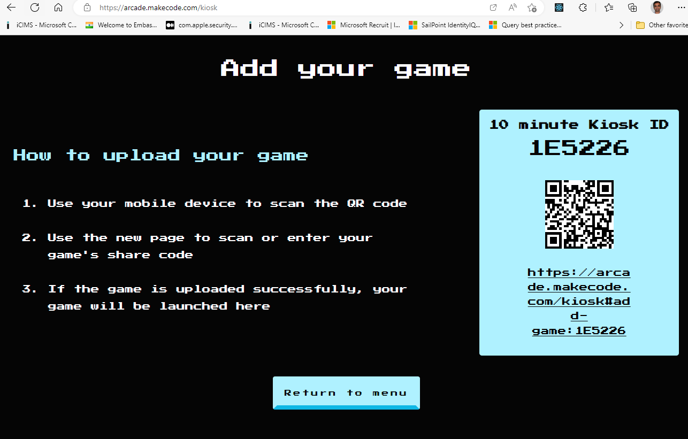Image resolution: width=688 pixels, height=439 pixels.
Task: Follow the kiosk add-game URL link
Action: click(579, 302)
